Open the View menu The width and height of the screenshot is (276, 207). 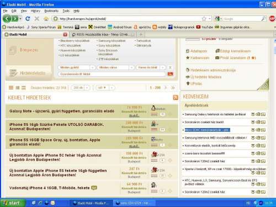pyautogui.click(x=24, y=11)
